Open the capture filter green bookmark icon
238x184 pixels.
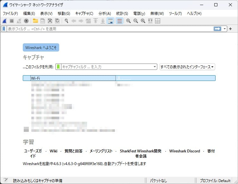pyautogui.click(x=58, y=67)
